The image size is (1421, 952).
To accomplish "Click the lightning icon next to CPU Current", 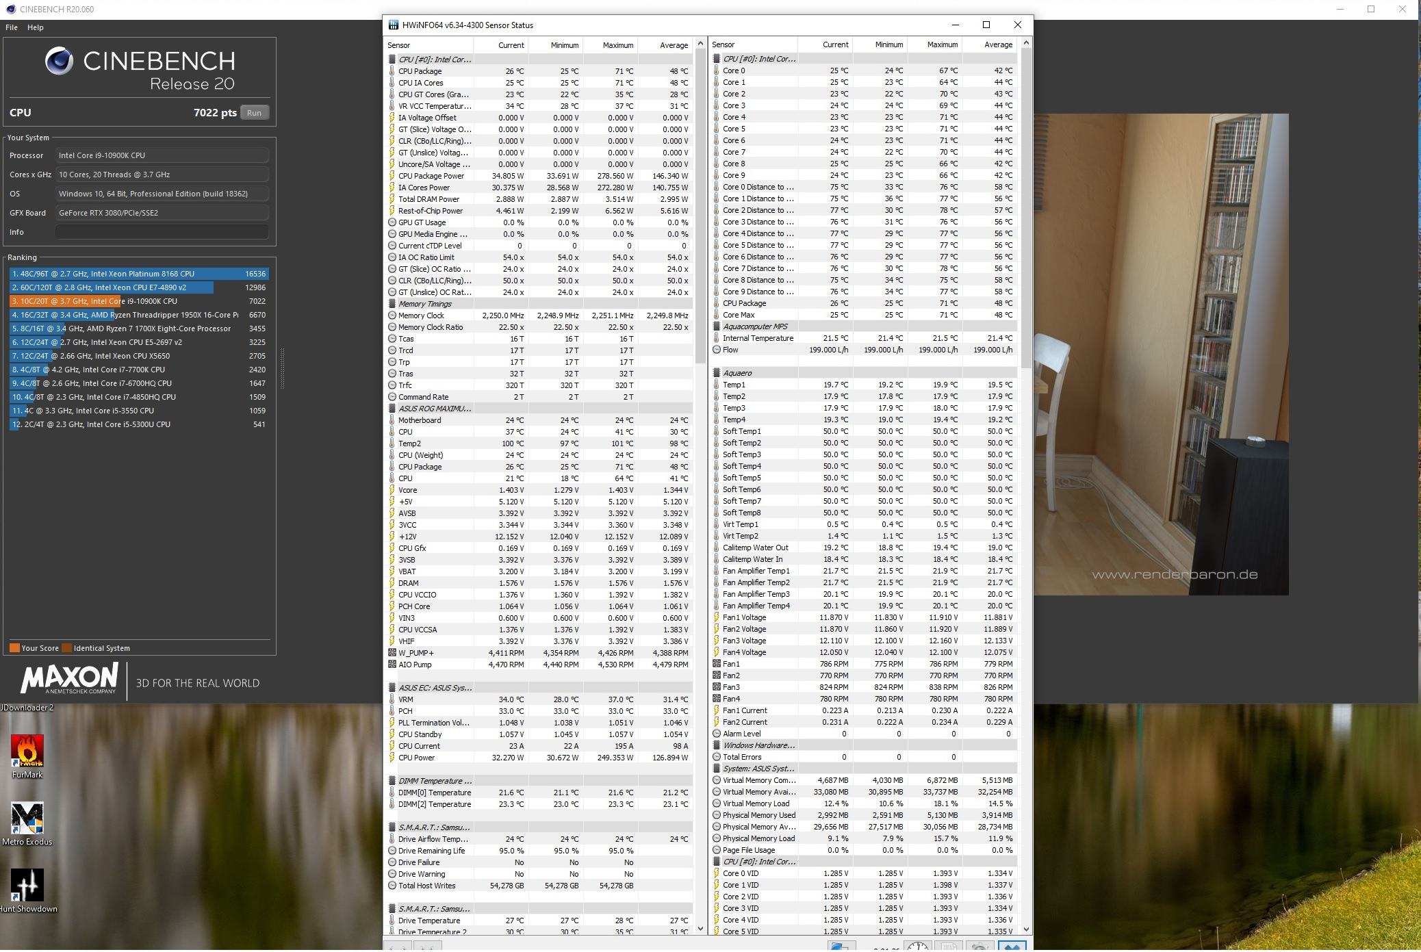I will tap(392, 746).
